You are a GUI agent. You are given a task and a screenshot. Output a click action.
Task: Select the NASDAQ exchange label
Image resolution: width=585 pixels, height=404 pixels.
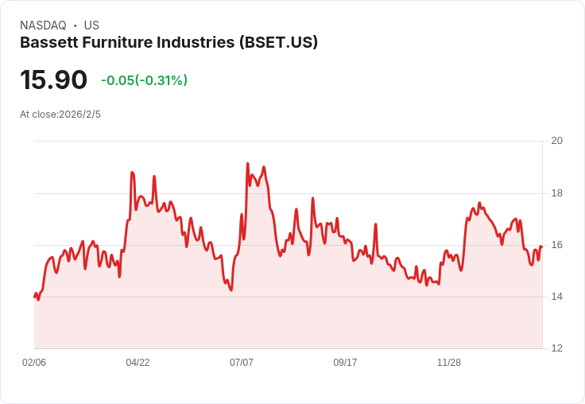point(43,25)
